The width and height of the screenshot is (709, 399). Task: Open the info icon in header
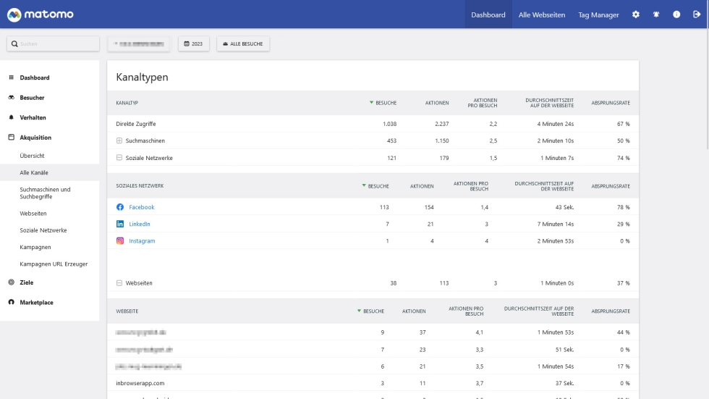(676, 14)
